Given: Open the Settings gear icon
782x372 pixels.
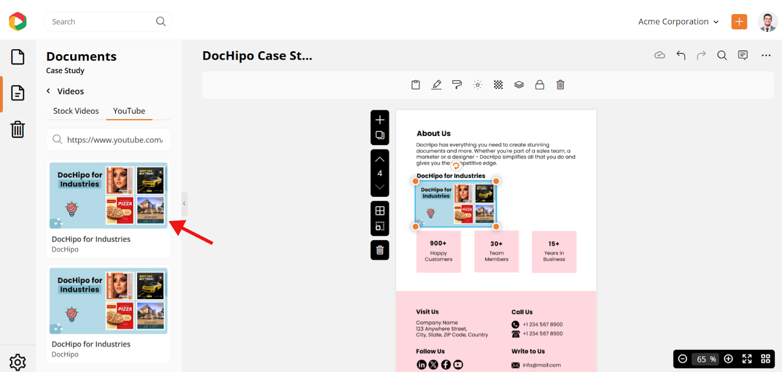Looking at the screenshot, I should coord(18,362).
